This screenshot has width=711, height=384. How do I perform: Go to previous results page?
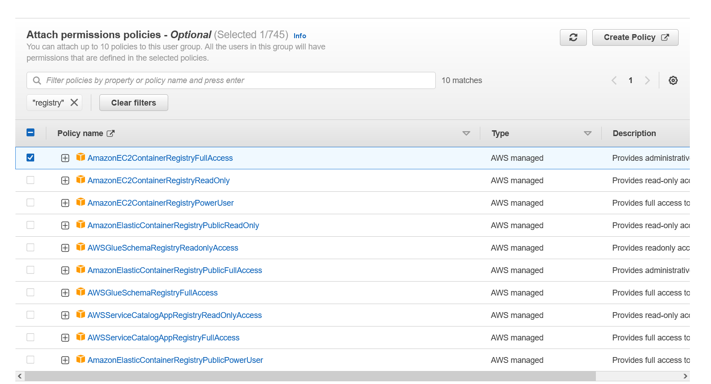(x=614, y=80)
